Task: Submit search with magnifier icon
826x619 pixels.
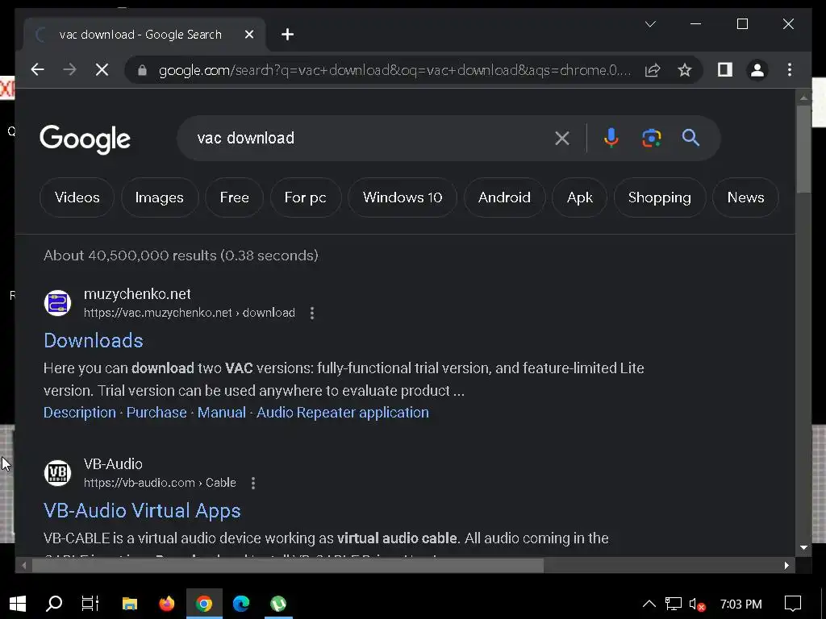Action: [690, 138]
